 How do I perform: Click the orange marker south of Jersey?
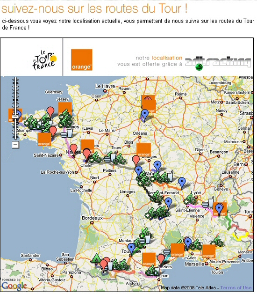[65, 109]
